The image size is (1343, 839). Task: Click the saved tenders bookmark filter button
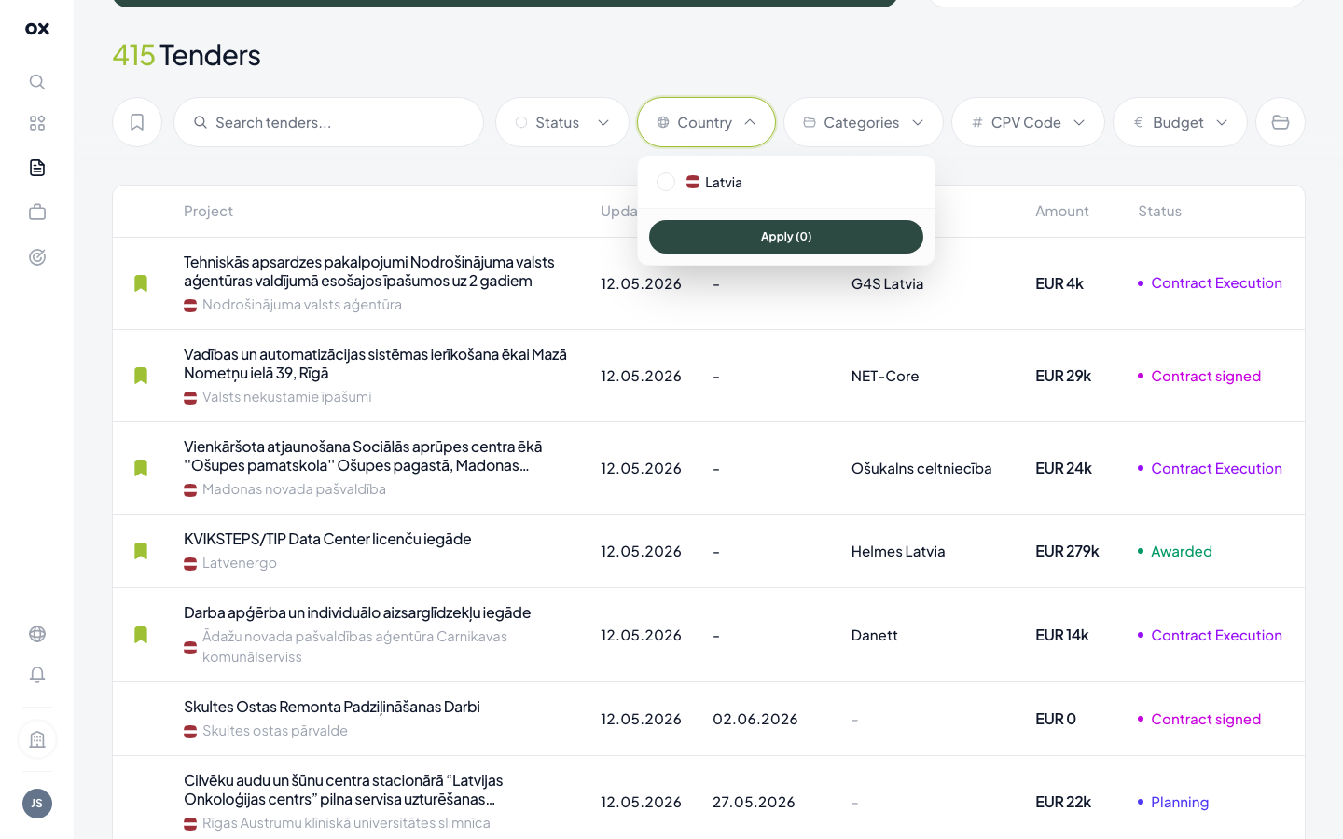[137, 122]
